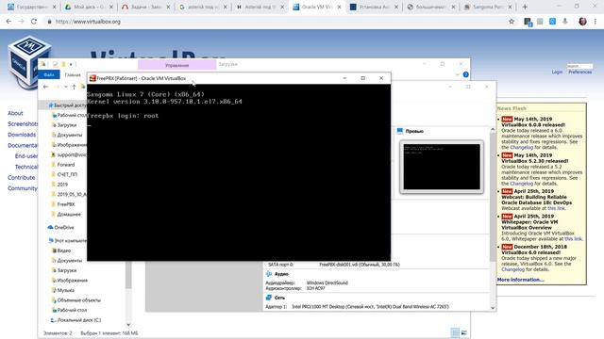Switch to the Oracle VM VirtualBox tab
The image size is (604, 339).
point(317,7)
